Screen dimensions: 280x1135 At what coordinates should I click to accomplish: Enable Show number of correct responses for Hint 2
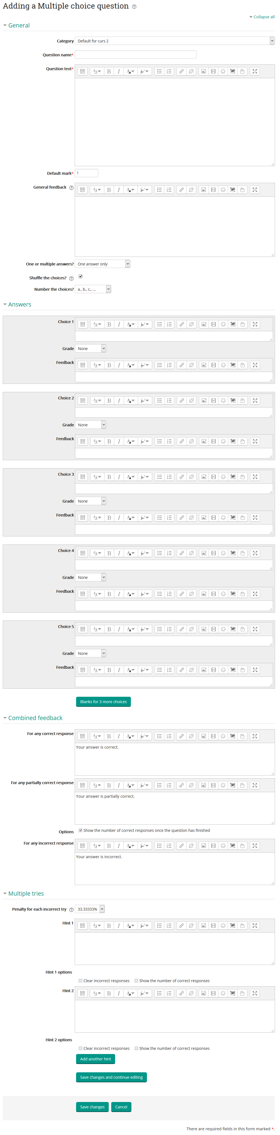tap(136, 1048)
